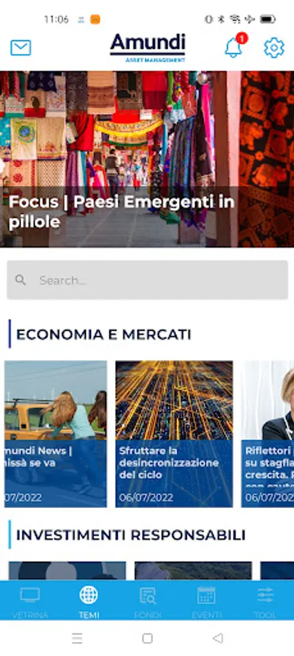Select the Temi globe tab
294x656 pixels.
[89, 603]
